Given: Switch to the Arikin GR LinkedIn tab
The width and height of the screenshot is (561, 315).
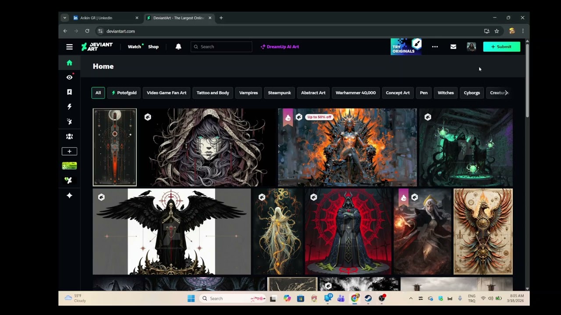Looking at the screenshot, I should 106,18.
